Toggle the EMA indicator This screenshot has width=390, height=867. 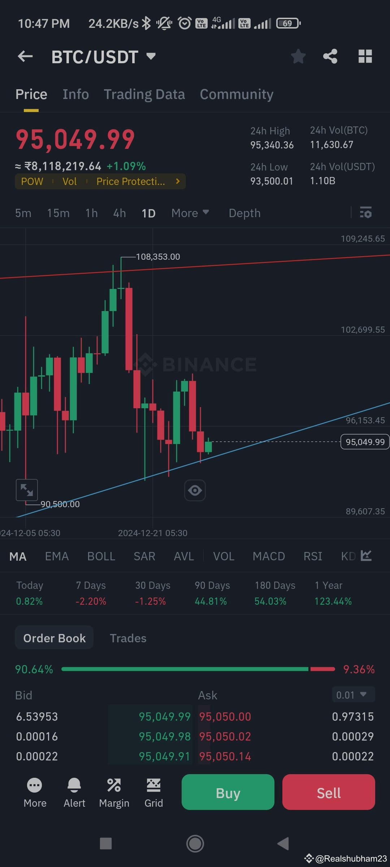click(57, 556)
